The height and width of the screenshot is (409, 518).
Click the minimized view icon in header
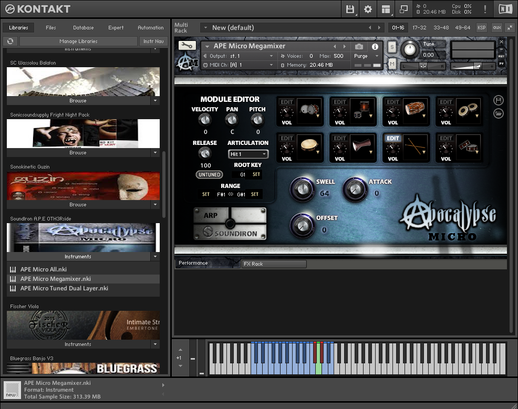(403, 9)
